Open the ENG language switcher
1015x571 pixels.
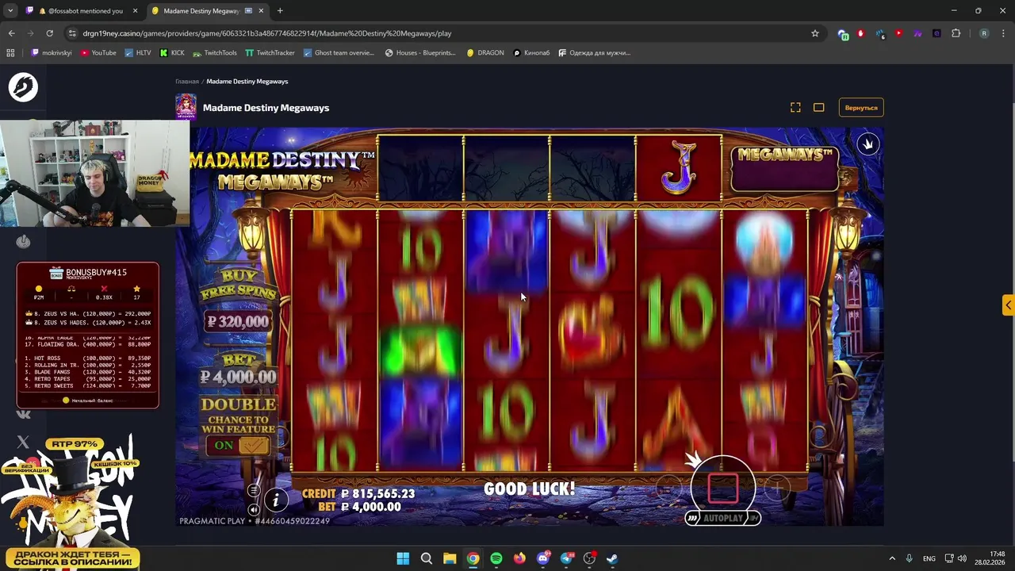tap(929, 558)
